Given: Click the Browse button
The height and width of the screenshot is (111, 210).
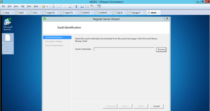Looking at the screenshot, I should 161,49.
